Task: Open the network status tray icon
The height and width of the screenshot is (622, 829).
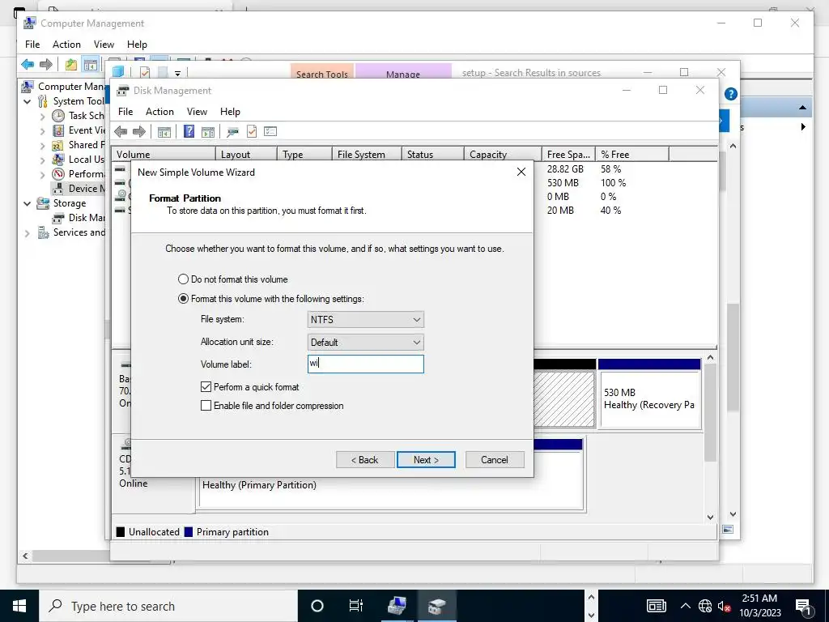Action: (705, 606)
